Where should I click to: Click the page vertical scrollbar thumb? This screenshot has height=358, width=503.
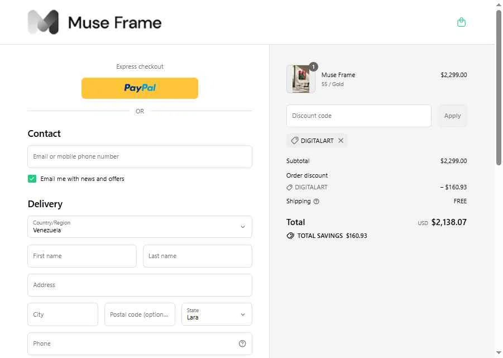[499, 87]
